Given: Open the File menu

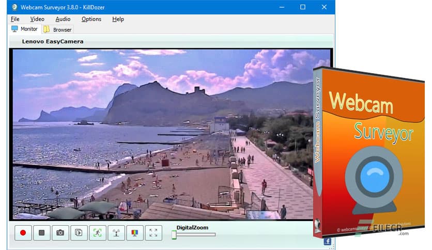Looking at the screenshot, I should point(15,19).
